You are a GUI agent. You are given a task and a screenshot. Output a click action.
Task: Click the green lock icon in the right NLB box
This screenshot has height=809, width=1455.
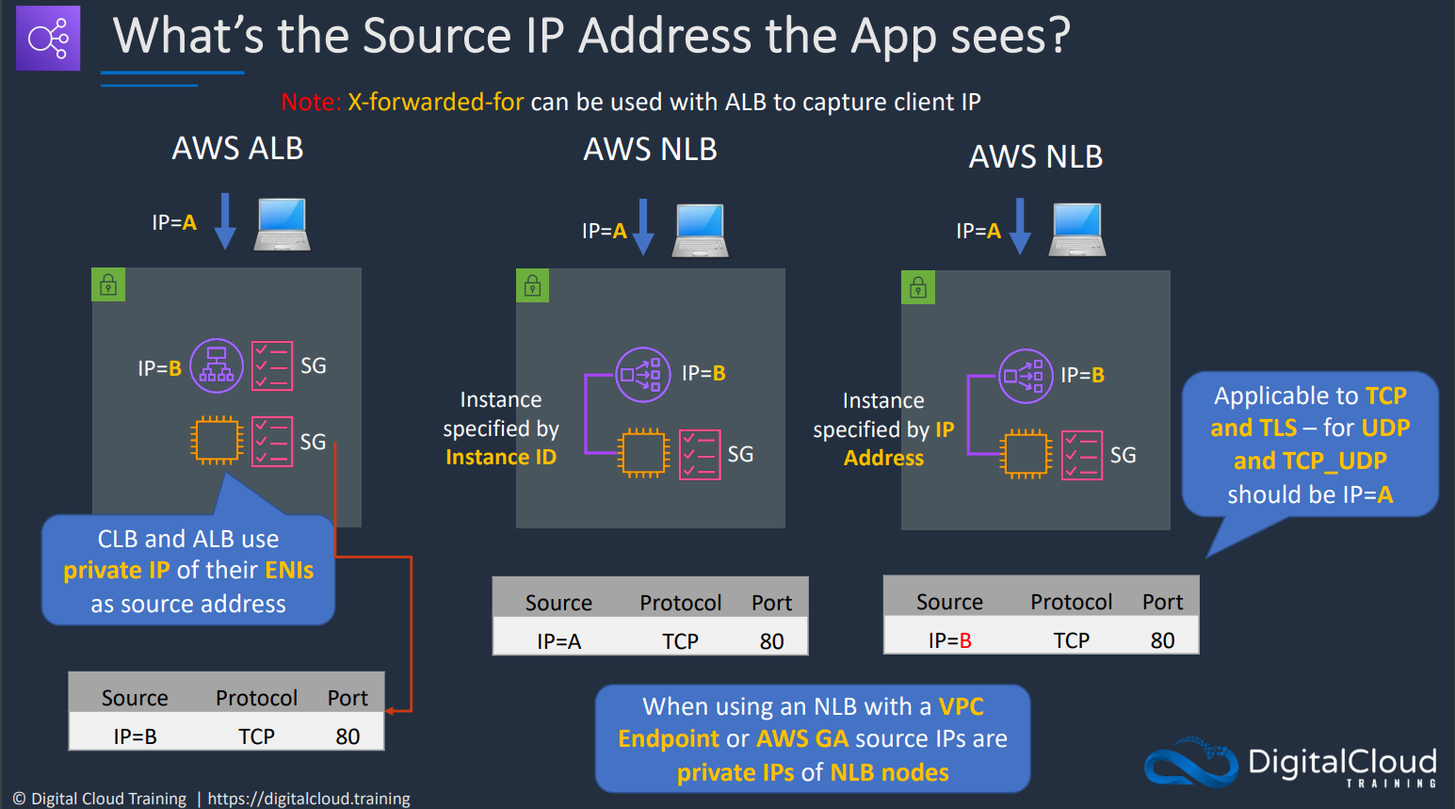pos(918,287)
